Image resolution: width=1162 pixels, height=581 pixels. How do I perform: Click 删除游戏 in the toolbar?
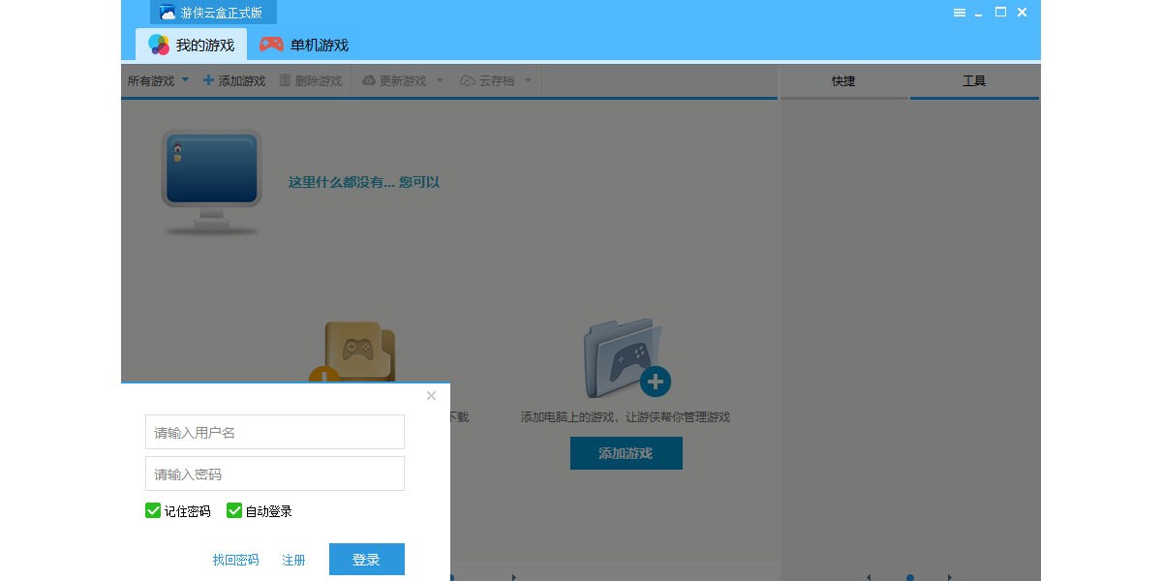(311, 81)
